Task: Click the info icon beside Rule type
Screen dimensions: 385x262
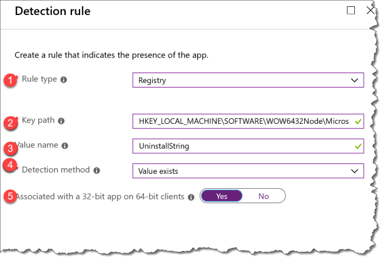Action: pyautogui.click(x=63, y=81)
